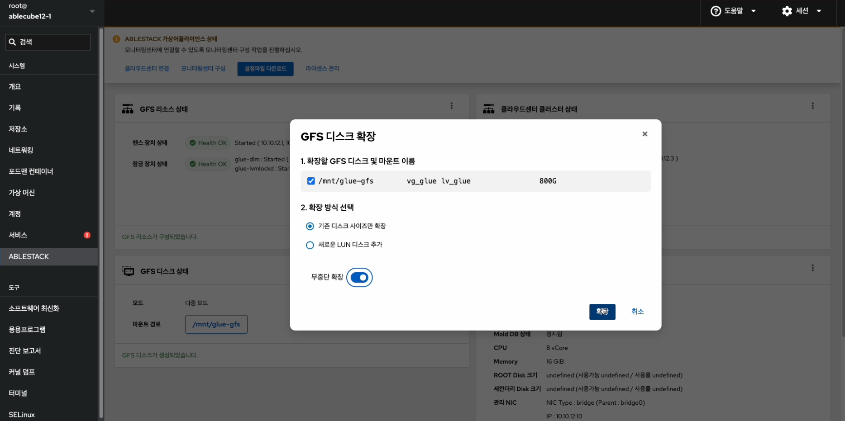
Task: Click the search magnifier icon
Action: 13,42
